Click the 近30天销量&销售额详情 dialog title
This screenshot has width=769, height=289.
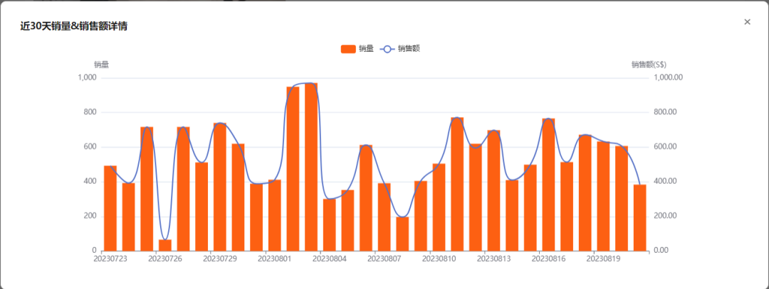[73, 26]
